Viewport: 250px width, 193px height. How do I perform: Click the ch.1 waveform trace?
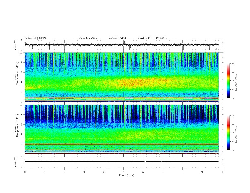(122, 45)
